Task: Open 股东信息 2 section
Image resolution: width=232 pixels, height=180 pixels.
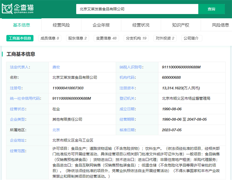Action: pyautogui.click(x=77, y=38)
